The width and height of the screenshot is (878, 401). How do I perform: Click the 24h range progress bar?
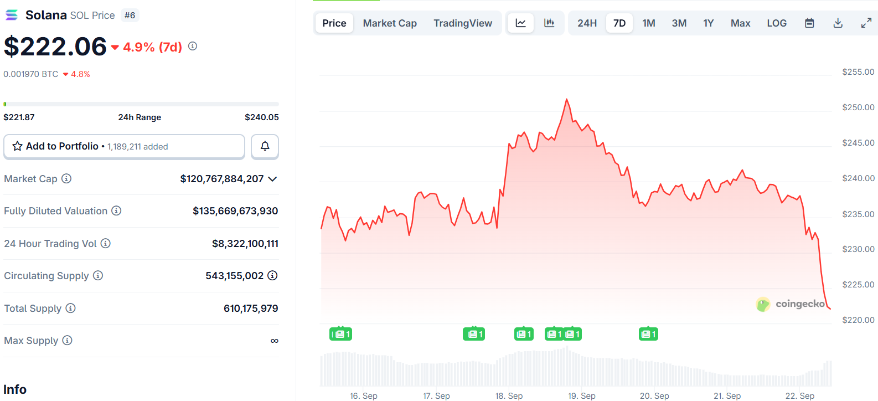click(141, 104)
